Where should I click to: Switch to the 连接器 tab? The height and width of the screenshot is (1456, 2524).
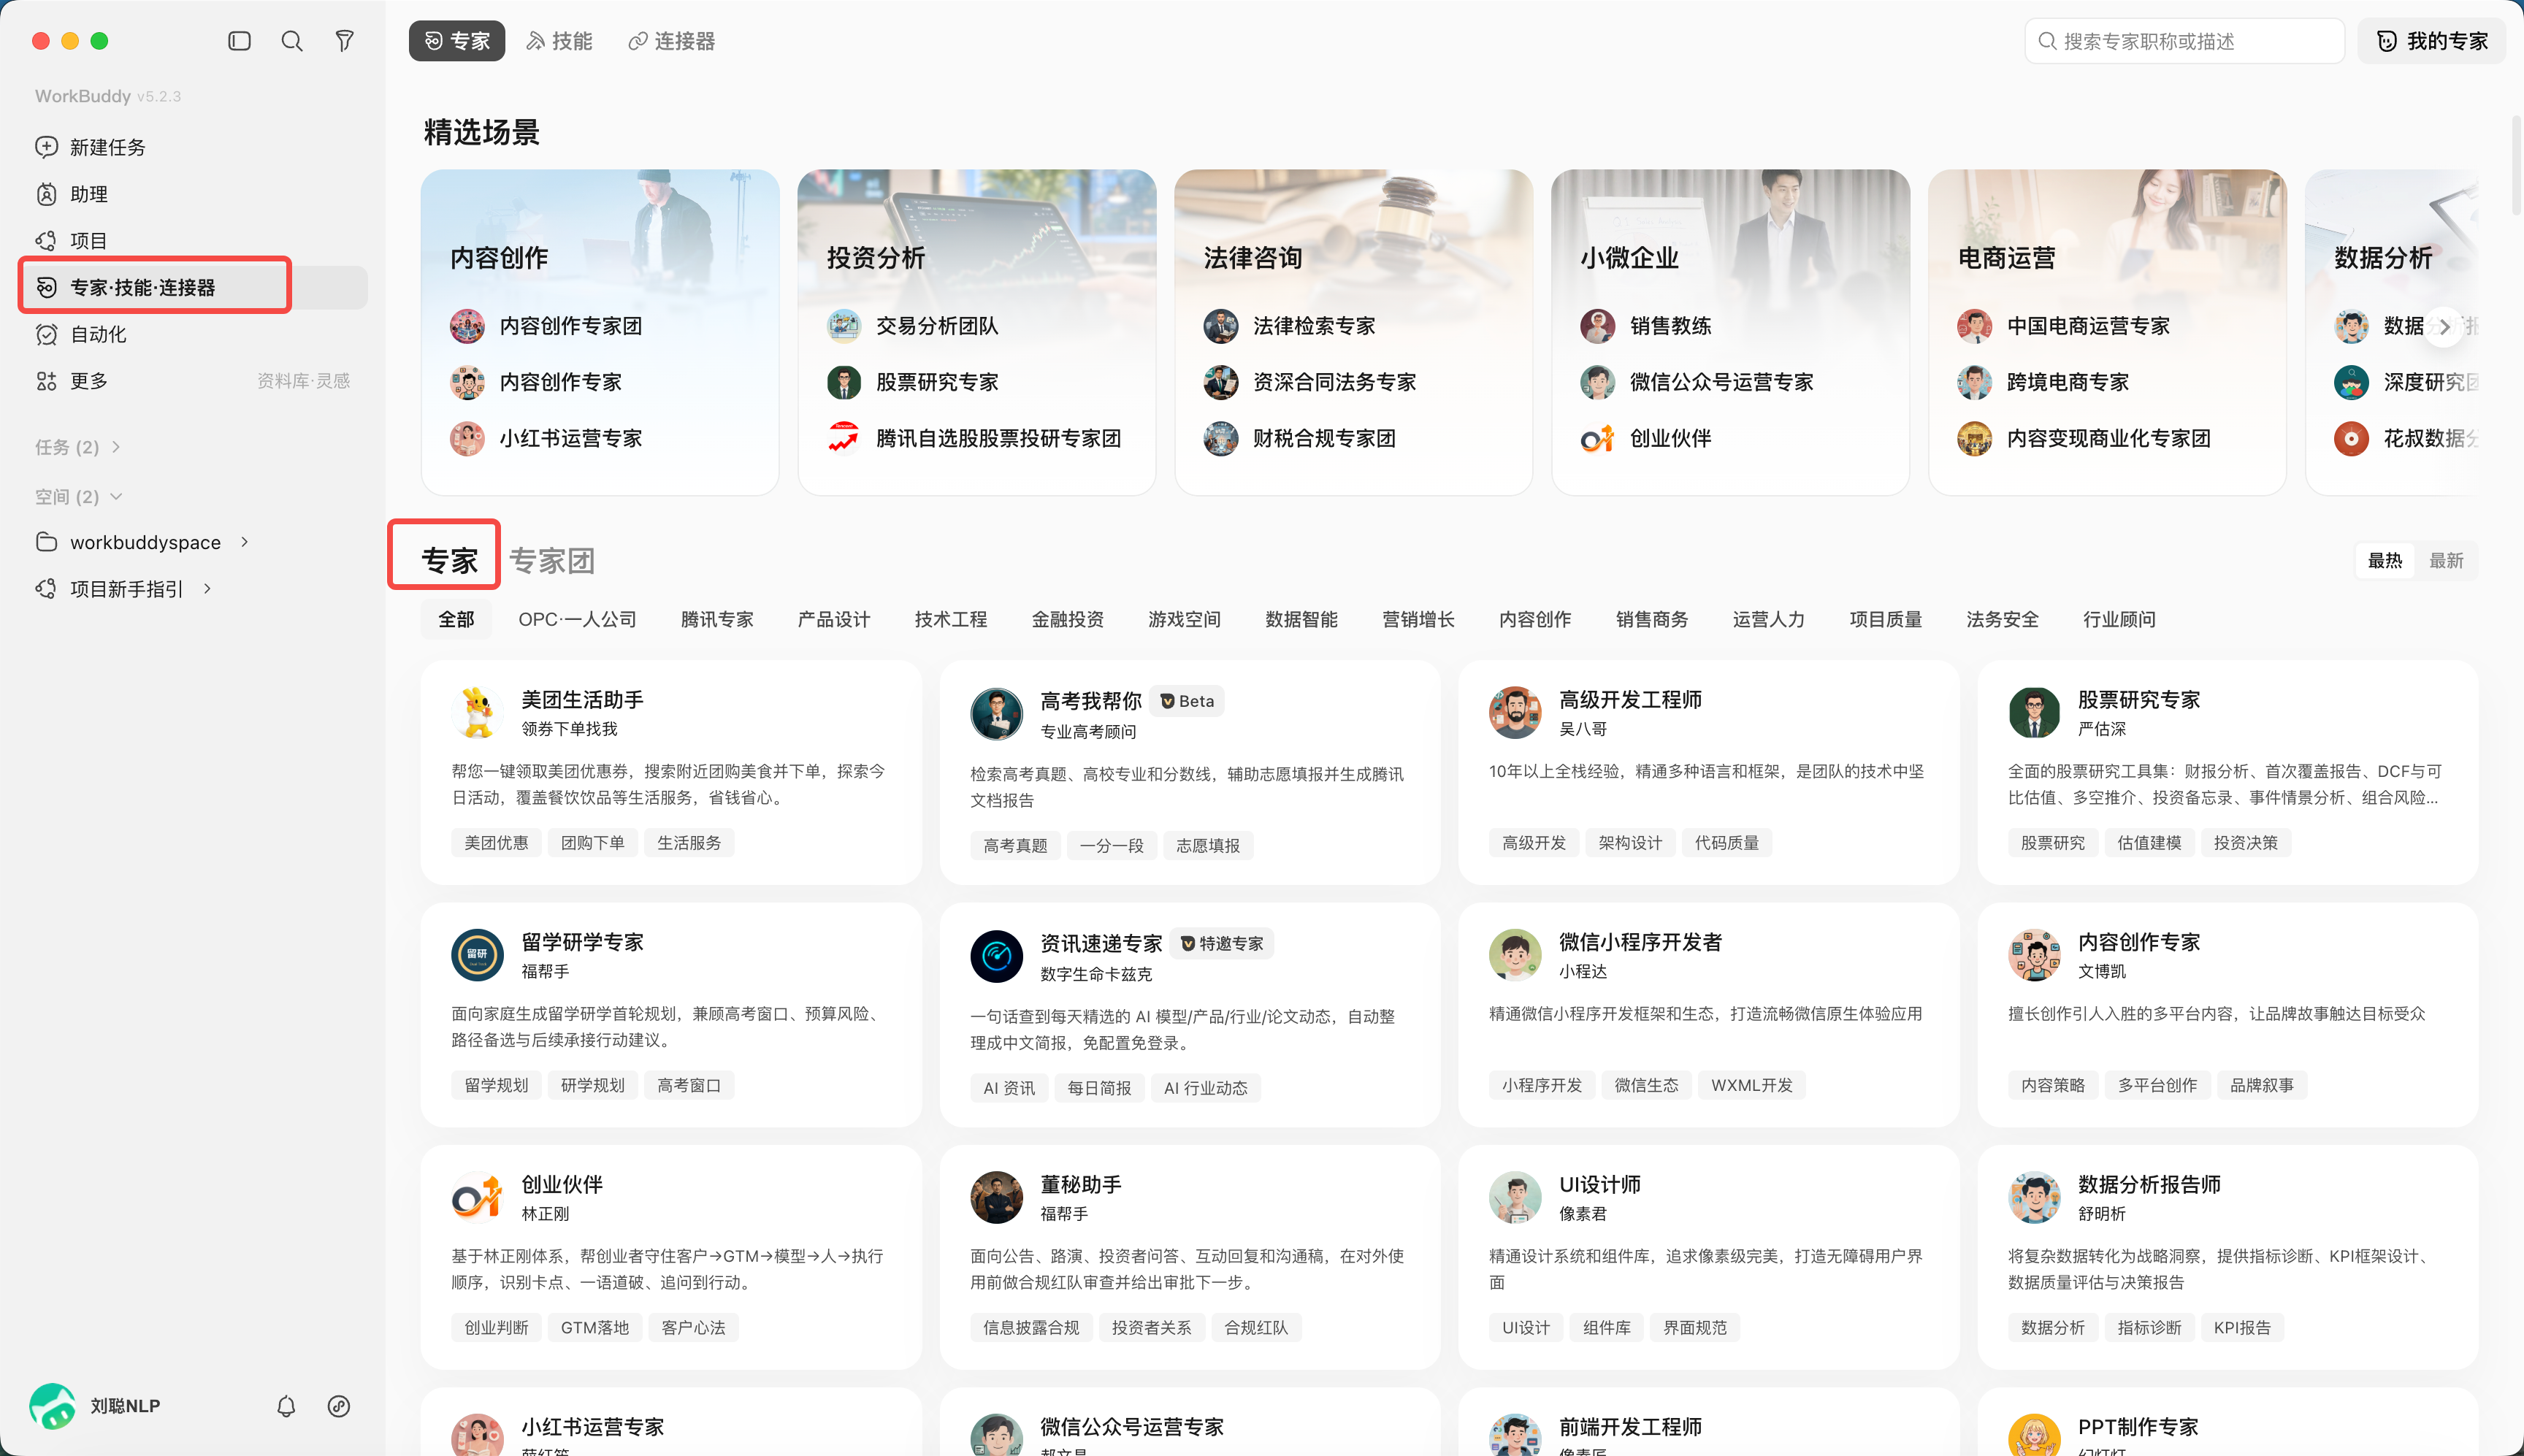pyautogui.click(x=671, y=41)
